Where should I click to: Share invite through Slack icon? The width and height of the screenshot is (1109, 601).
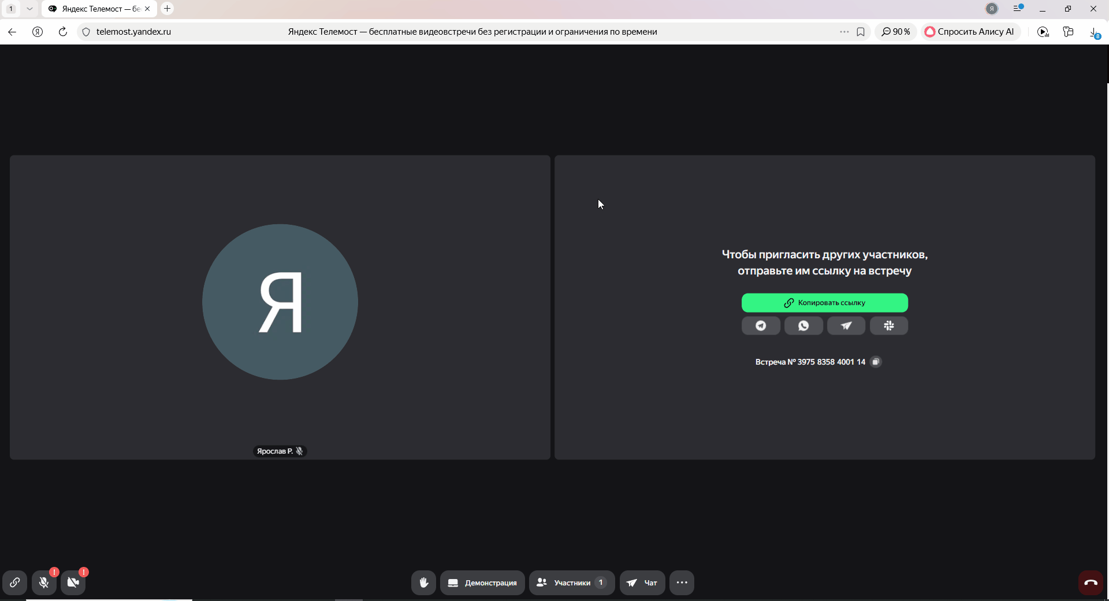point(889,326)
